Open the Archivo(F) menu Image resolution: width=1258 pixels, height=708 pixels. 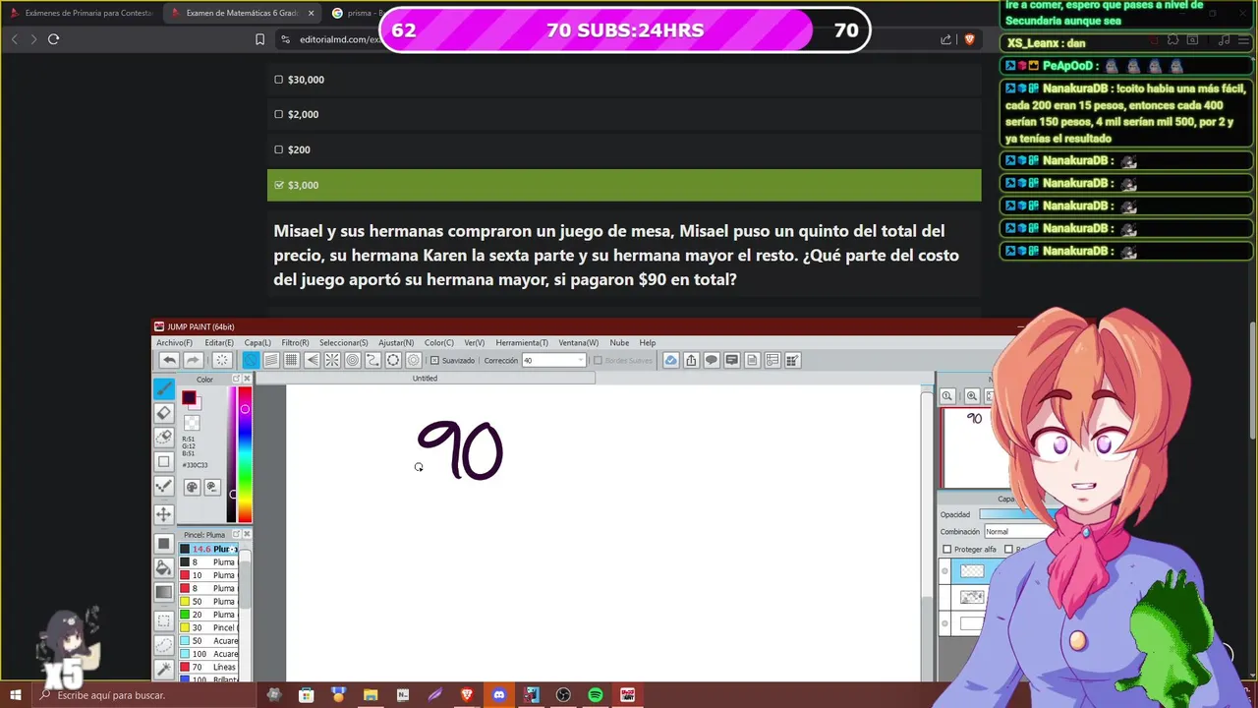pos(175,343)
